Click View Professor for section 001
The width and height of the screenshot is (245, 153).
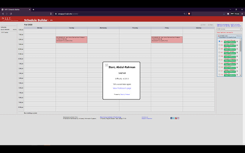tap(230, 42)
